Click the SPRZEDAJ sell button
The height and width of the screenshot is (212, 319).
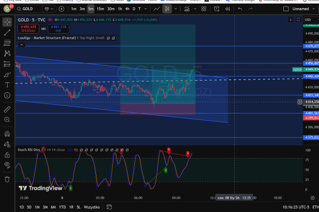(28, 29)
